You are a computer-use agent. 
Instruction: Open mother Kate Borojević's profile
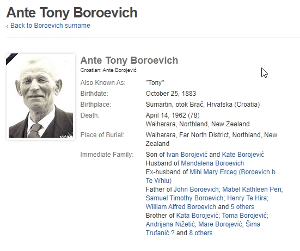tap(243, 155)
